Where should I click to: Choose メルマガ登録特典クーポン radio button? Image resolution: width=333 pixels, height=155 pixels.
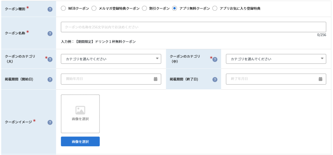[x=94, y=8]
